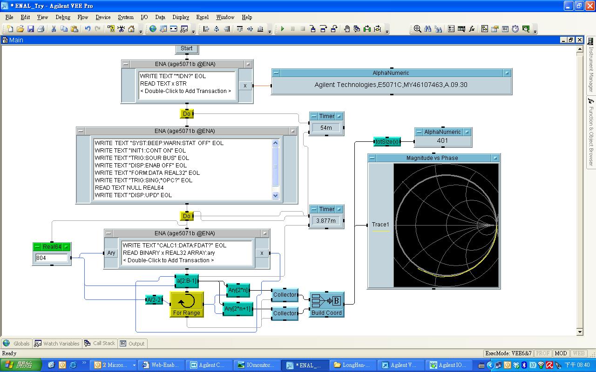Click the Find binoculars icon

427,29
